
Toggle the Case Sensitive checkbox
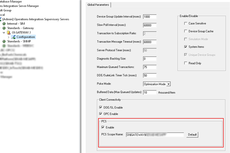pyautogui.click(x=185, y=23)
